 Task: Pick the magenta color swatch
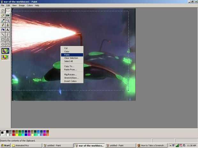point(29,135)
